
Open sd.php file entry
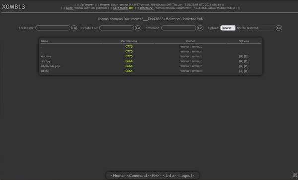tap(45, 71)
